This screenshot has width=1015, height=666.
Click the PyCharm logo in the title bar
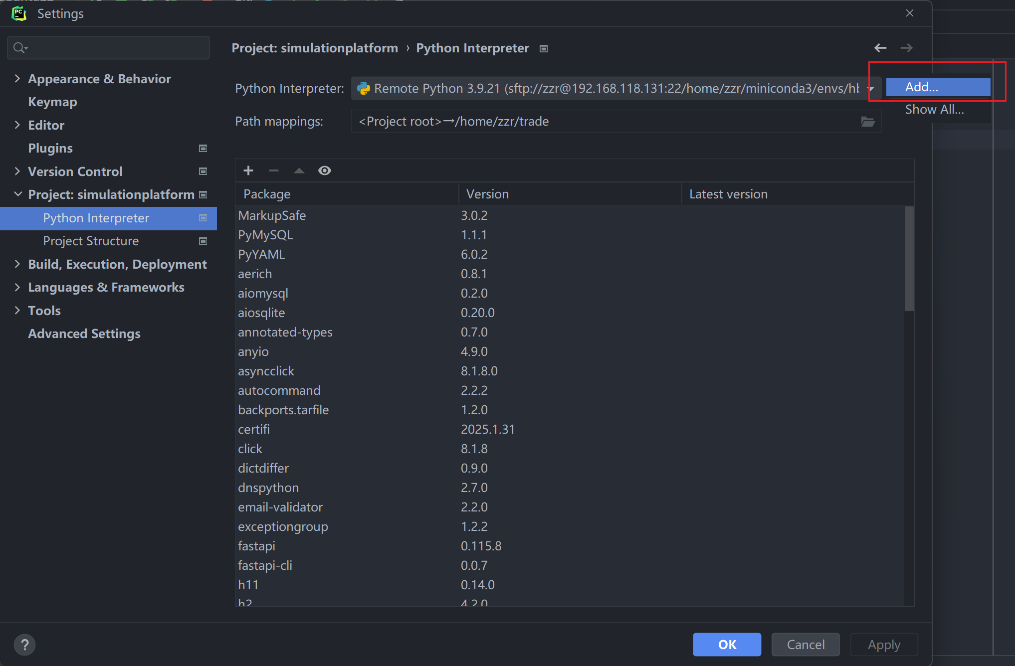click(19, 13)
